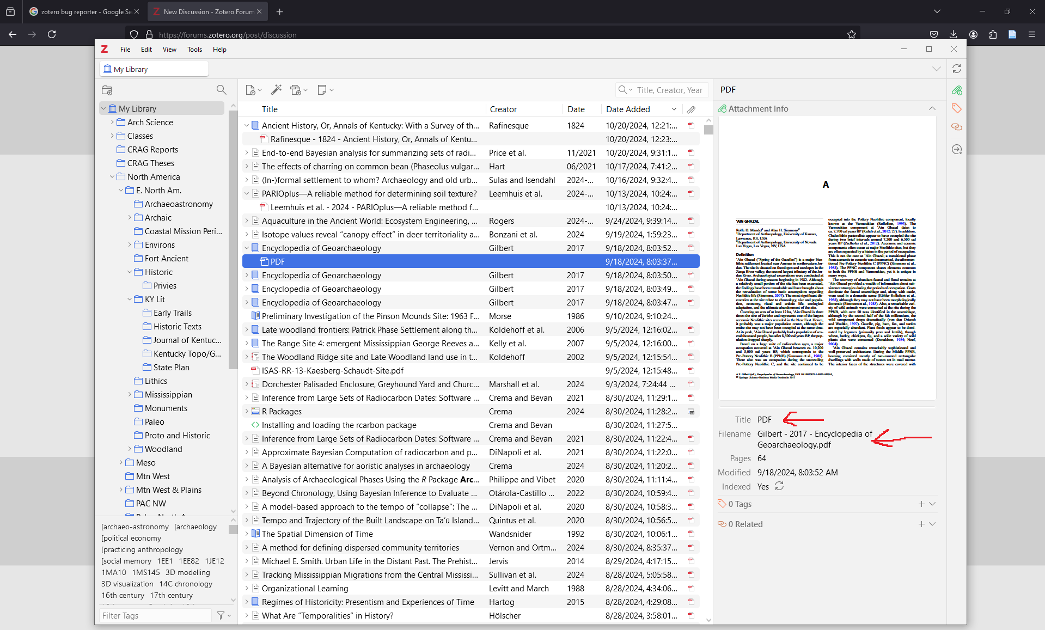Click the Add Attachment toolbar icon
Viewport: 1045px width, 630px height.
(x=299, y=90)
